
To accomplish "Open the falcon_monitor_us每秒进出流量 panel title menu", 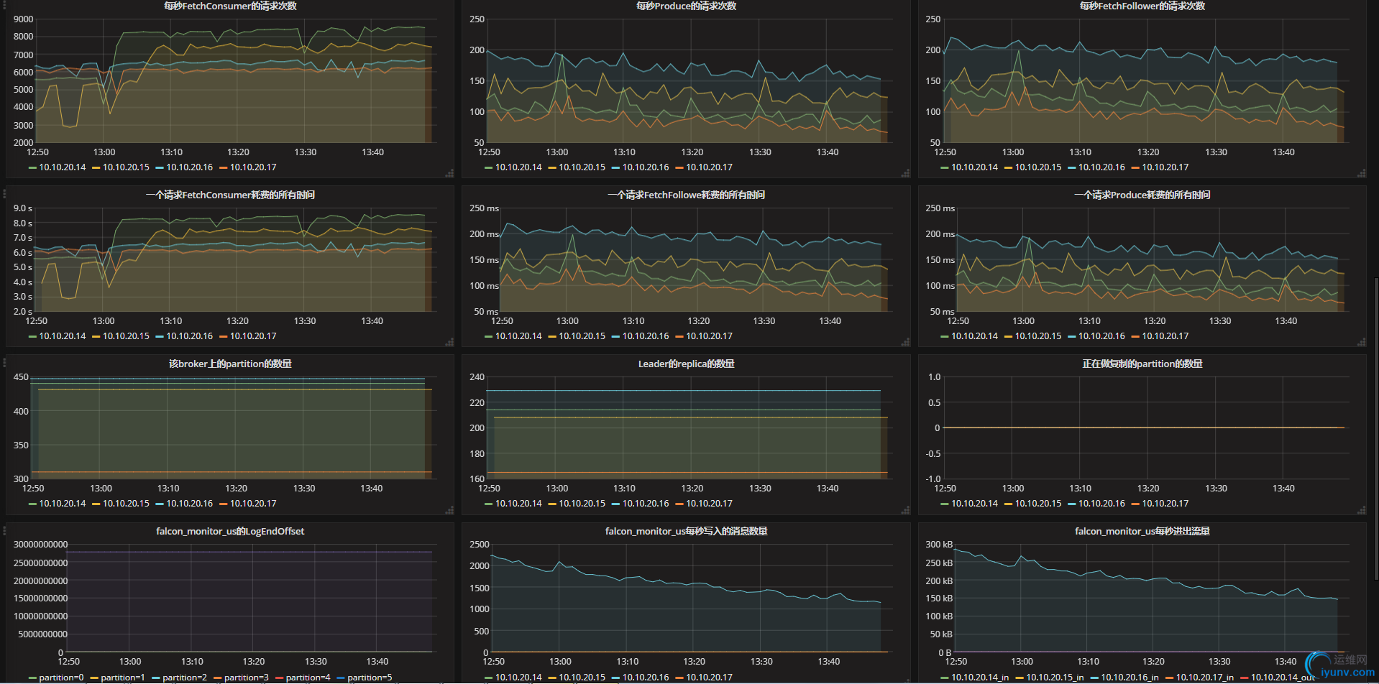I will point(1142,532).
